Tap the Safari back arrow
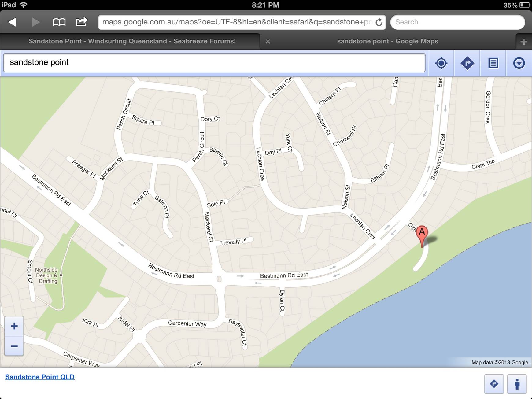 (12, 22)
